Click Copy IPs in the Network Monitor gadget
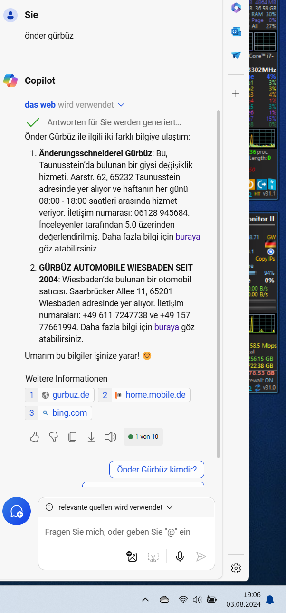Image resolution: width=286 pixels, height=613 pixels. (x=265, y=259)
